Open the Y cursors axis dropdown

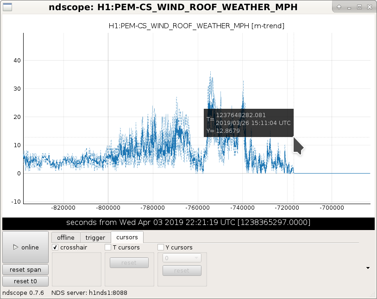coord(182,258)
